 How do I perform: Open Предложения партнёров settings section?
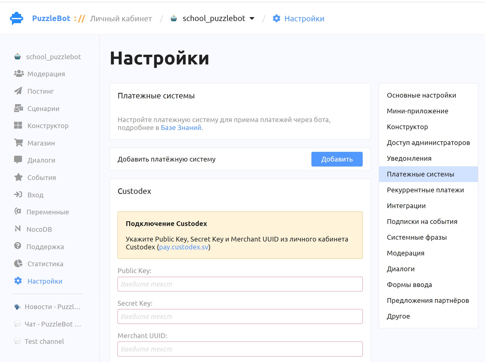point(428,300)
